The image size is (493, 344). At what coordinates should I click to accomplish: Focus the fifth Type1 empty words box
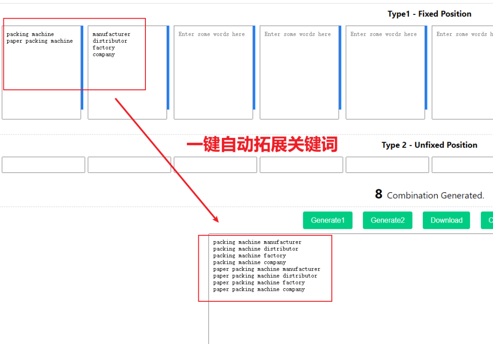coord(385,72)
